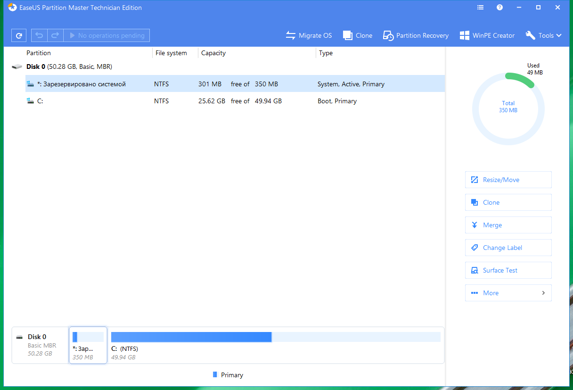
Task: Click the EaseUS logo in the title bar
Action: 12,8
